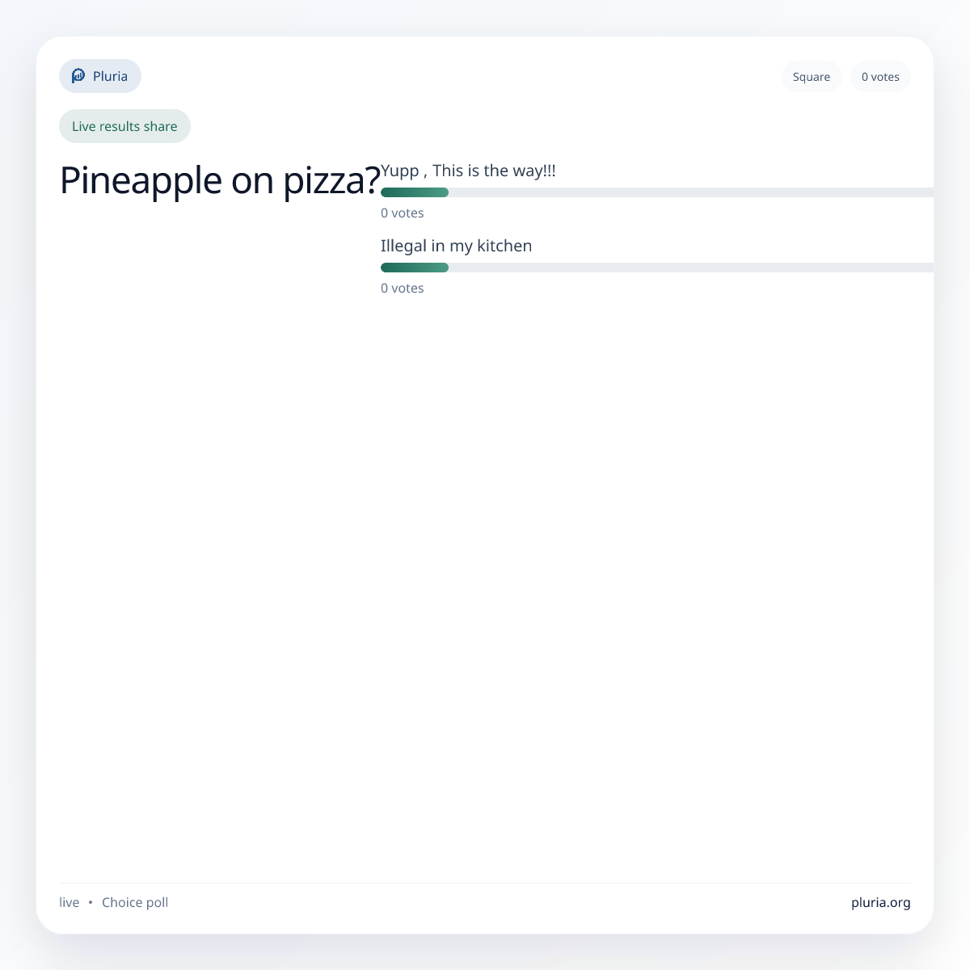
Task: Click the top-right 0 votes badge
Action: tap(880, 77)
